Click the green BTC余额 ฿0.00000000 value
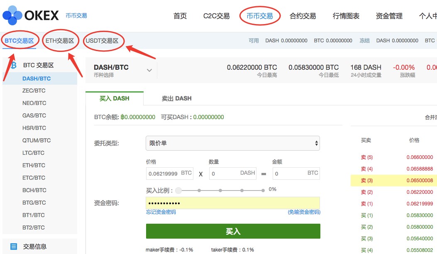Screen dimensions: 437x254 coord(138,117)
